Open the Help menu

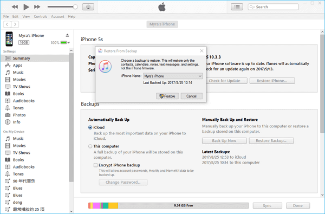pyautogui.click(x=71, y=16)
